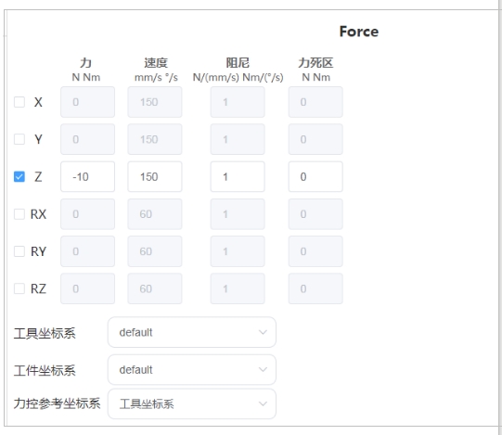Open the 工具坐标系 default dropdown
This screenshot has height=435, width=502.
pyautogui.click(x=192, y=332)
